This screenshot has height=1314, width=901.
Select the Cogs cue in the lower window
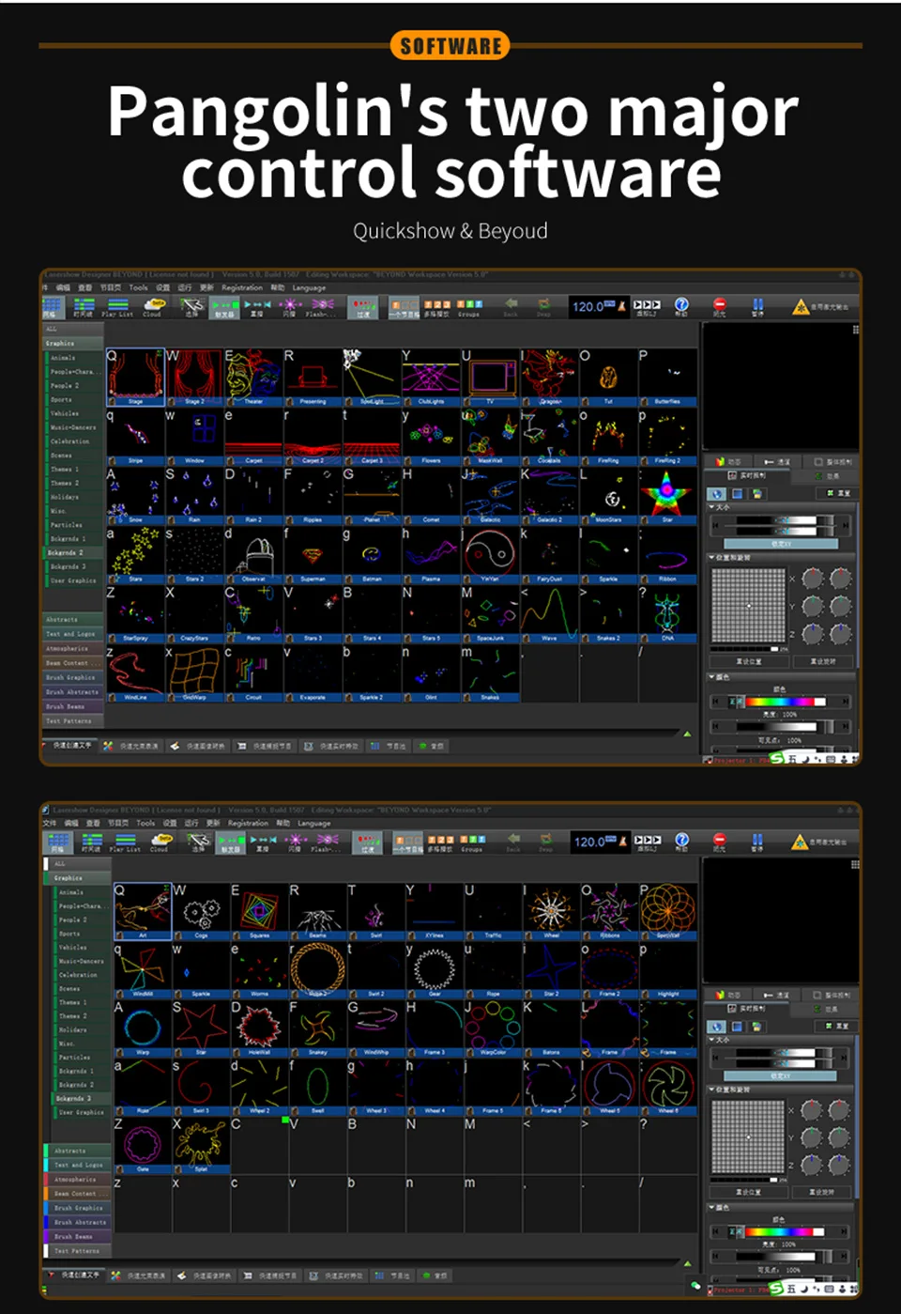[x=201, y=911]
